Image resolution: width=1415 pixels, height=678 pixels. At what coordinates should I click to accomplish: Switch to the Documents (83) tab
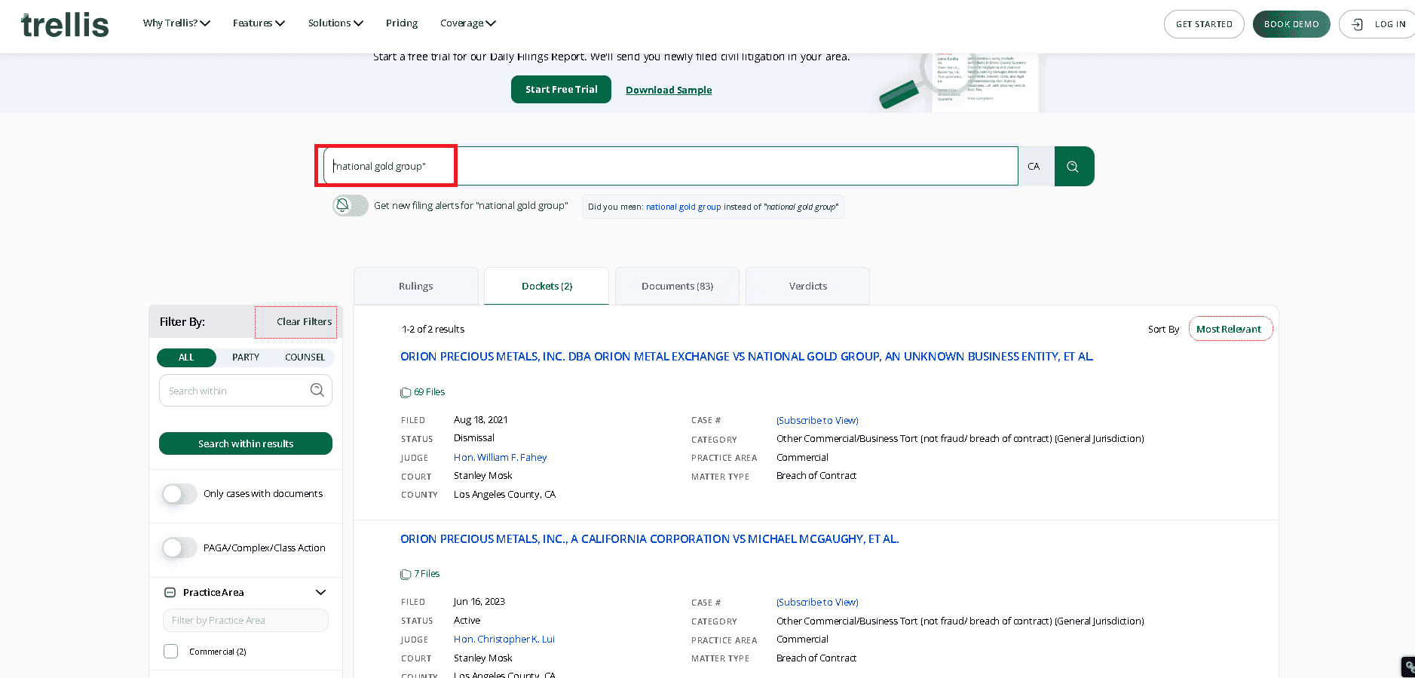[x=677, y=287]
